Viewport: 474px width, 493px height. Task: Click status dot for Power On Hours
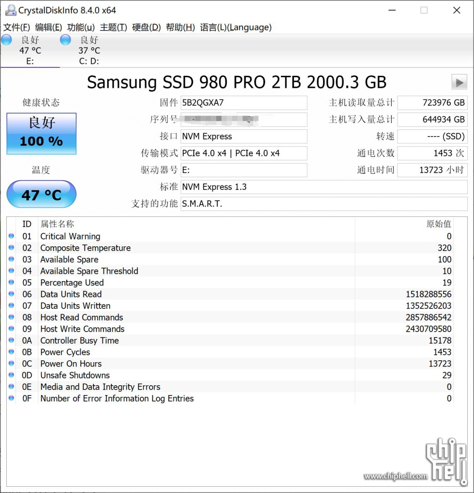11,363
